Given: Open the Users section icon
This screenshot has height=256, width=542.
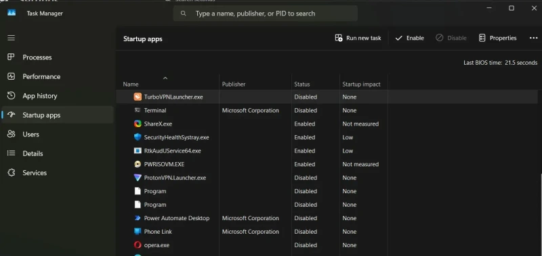Looking at the screenshot, I should (11, 134).
